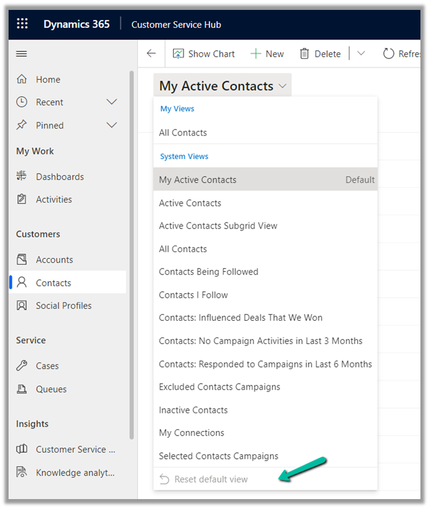Choose Contacts I Follow view
429x509 pixels.
(x=193, y=295)
